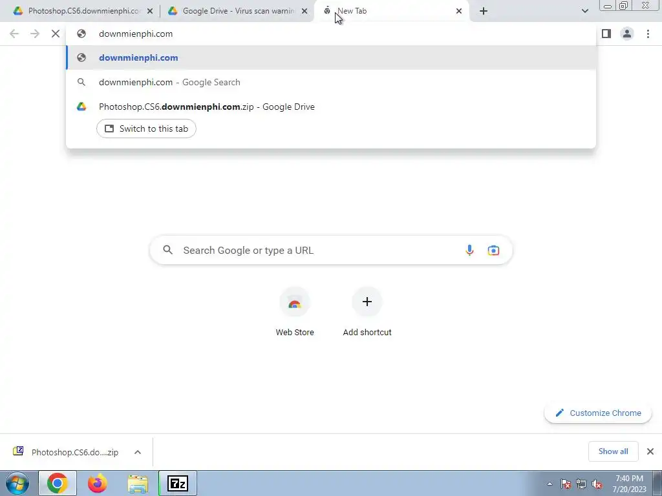The height and width of the screenshot is (496, 662).
Task: Choose the downmienphi.com Google Search suggestion
Action: [331, 82]
